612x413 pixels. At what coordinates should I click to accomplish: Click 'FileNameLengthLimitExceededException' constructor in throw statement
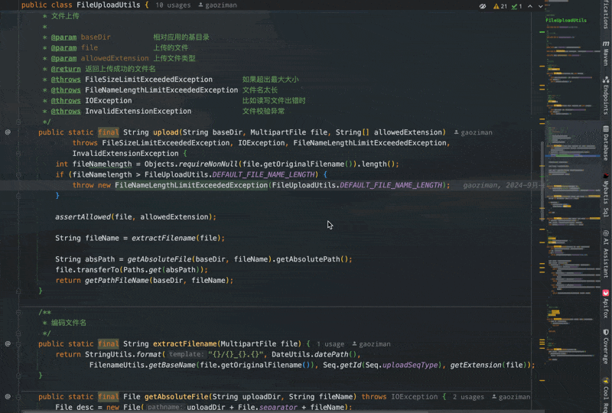tap(191, 185)
